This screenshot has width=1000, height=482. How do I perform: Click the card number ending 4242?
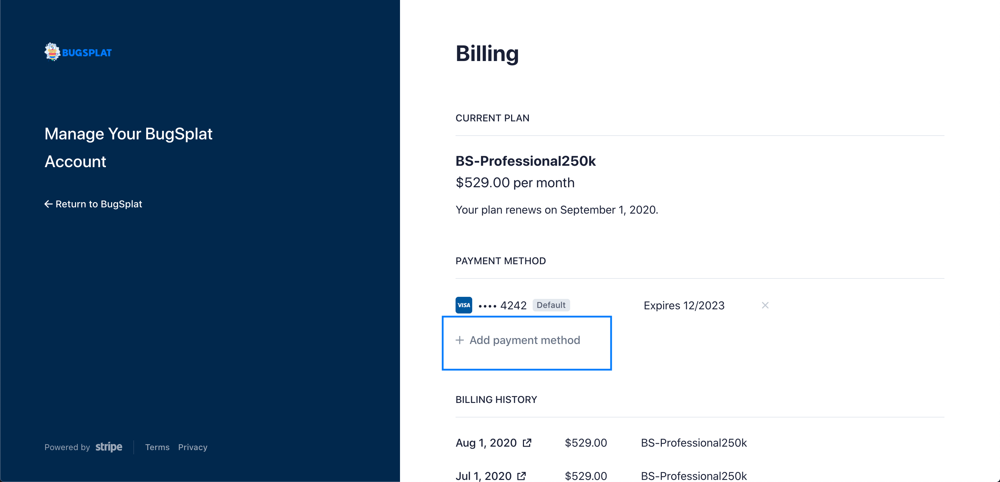tap(502, 305)
